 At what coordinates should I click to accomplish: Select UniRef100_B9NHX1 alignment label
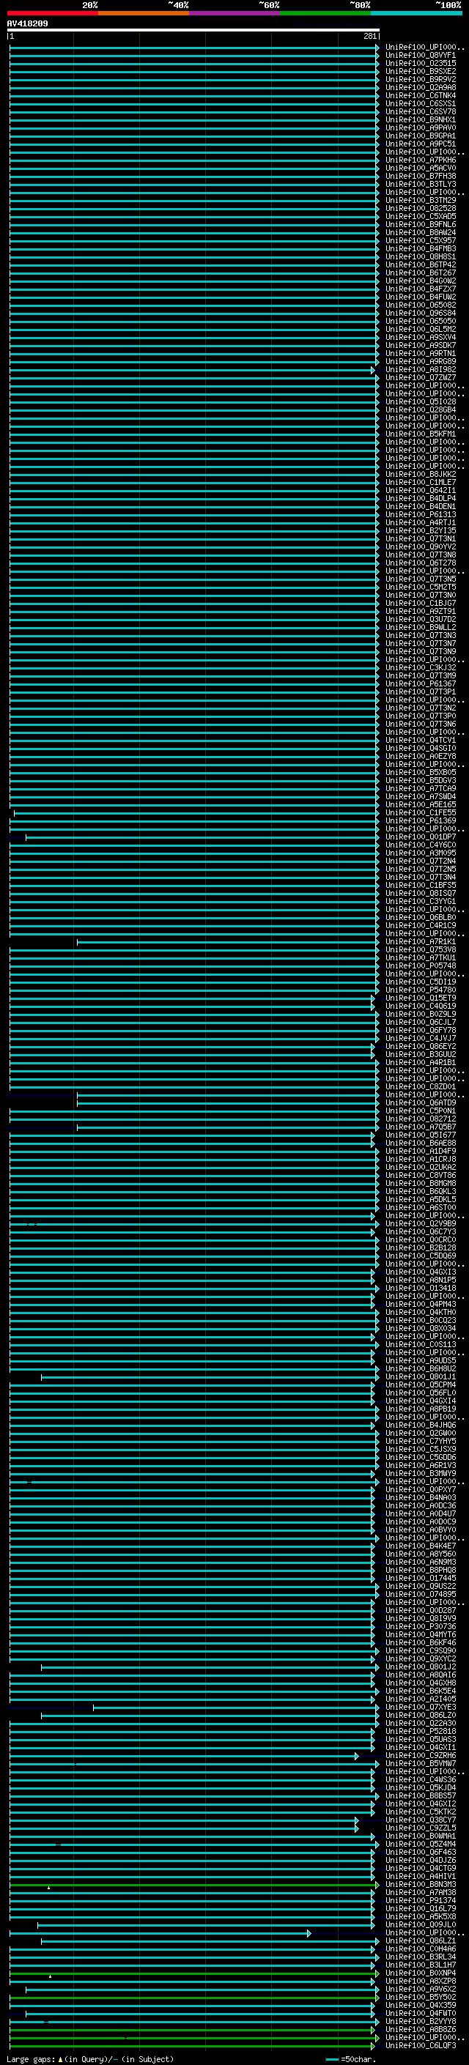pyautogui.click(x=421, y=119)
